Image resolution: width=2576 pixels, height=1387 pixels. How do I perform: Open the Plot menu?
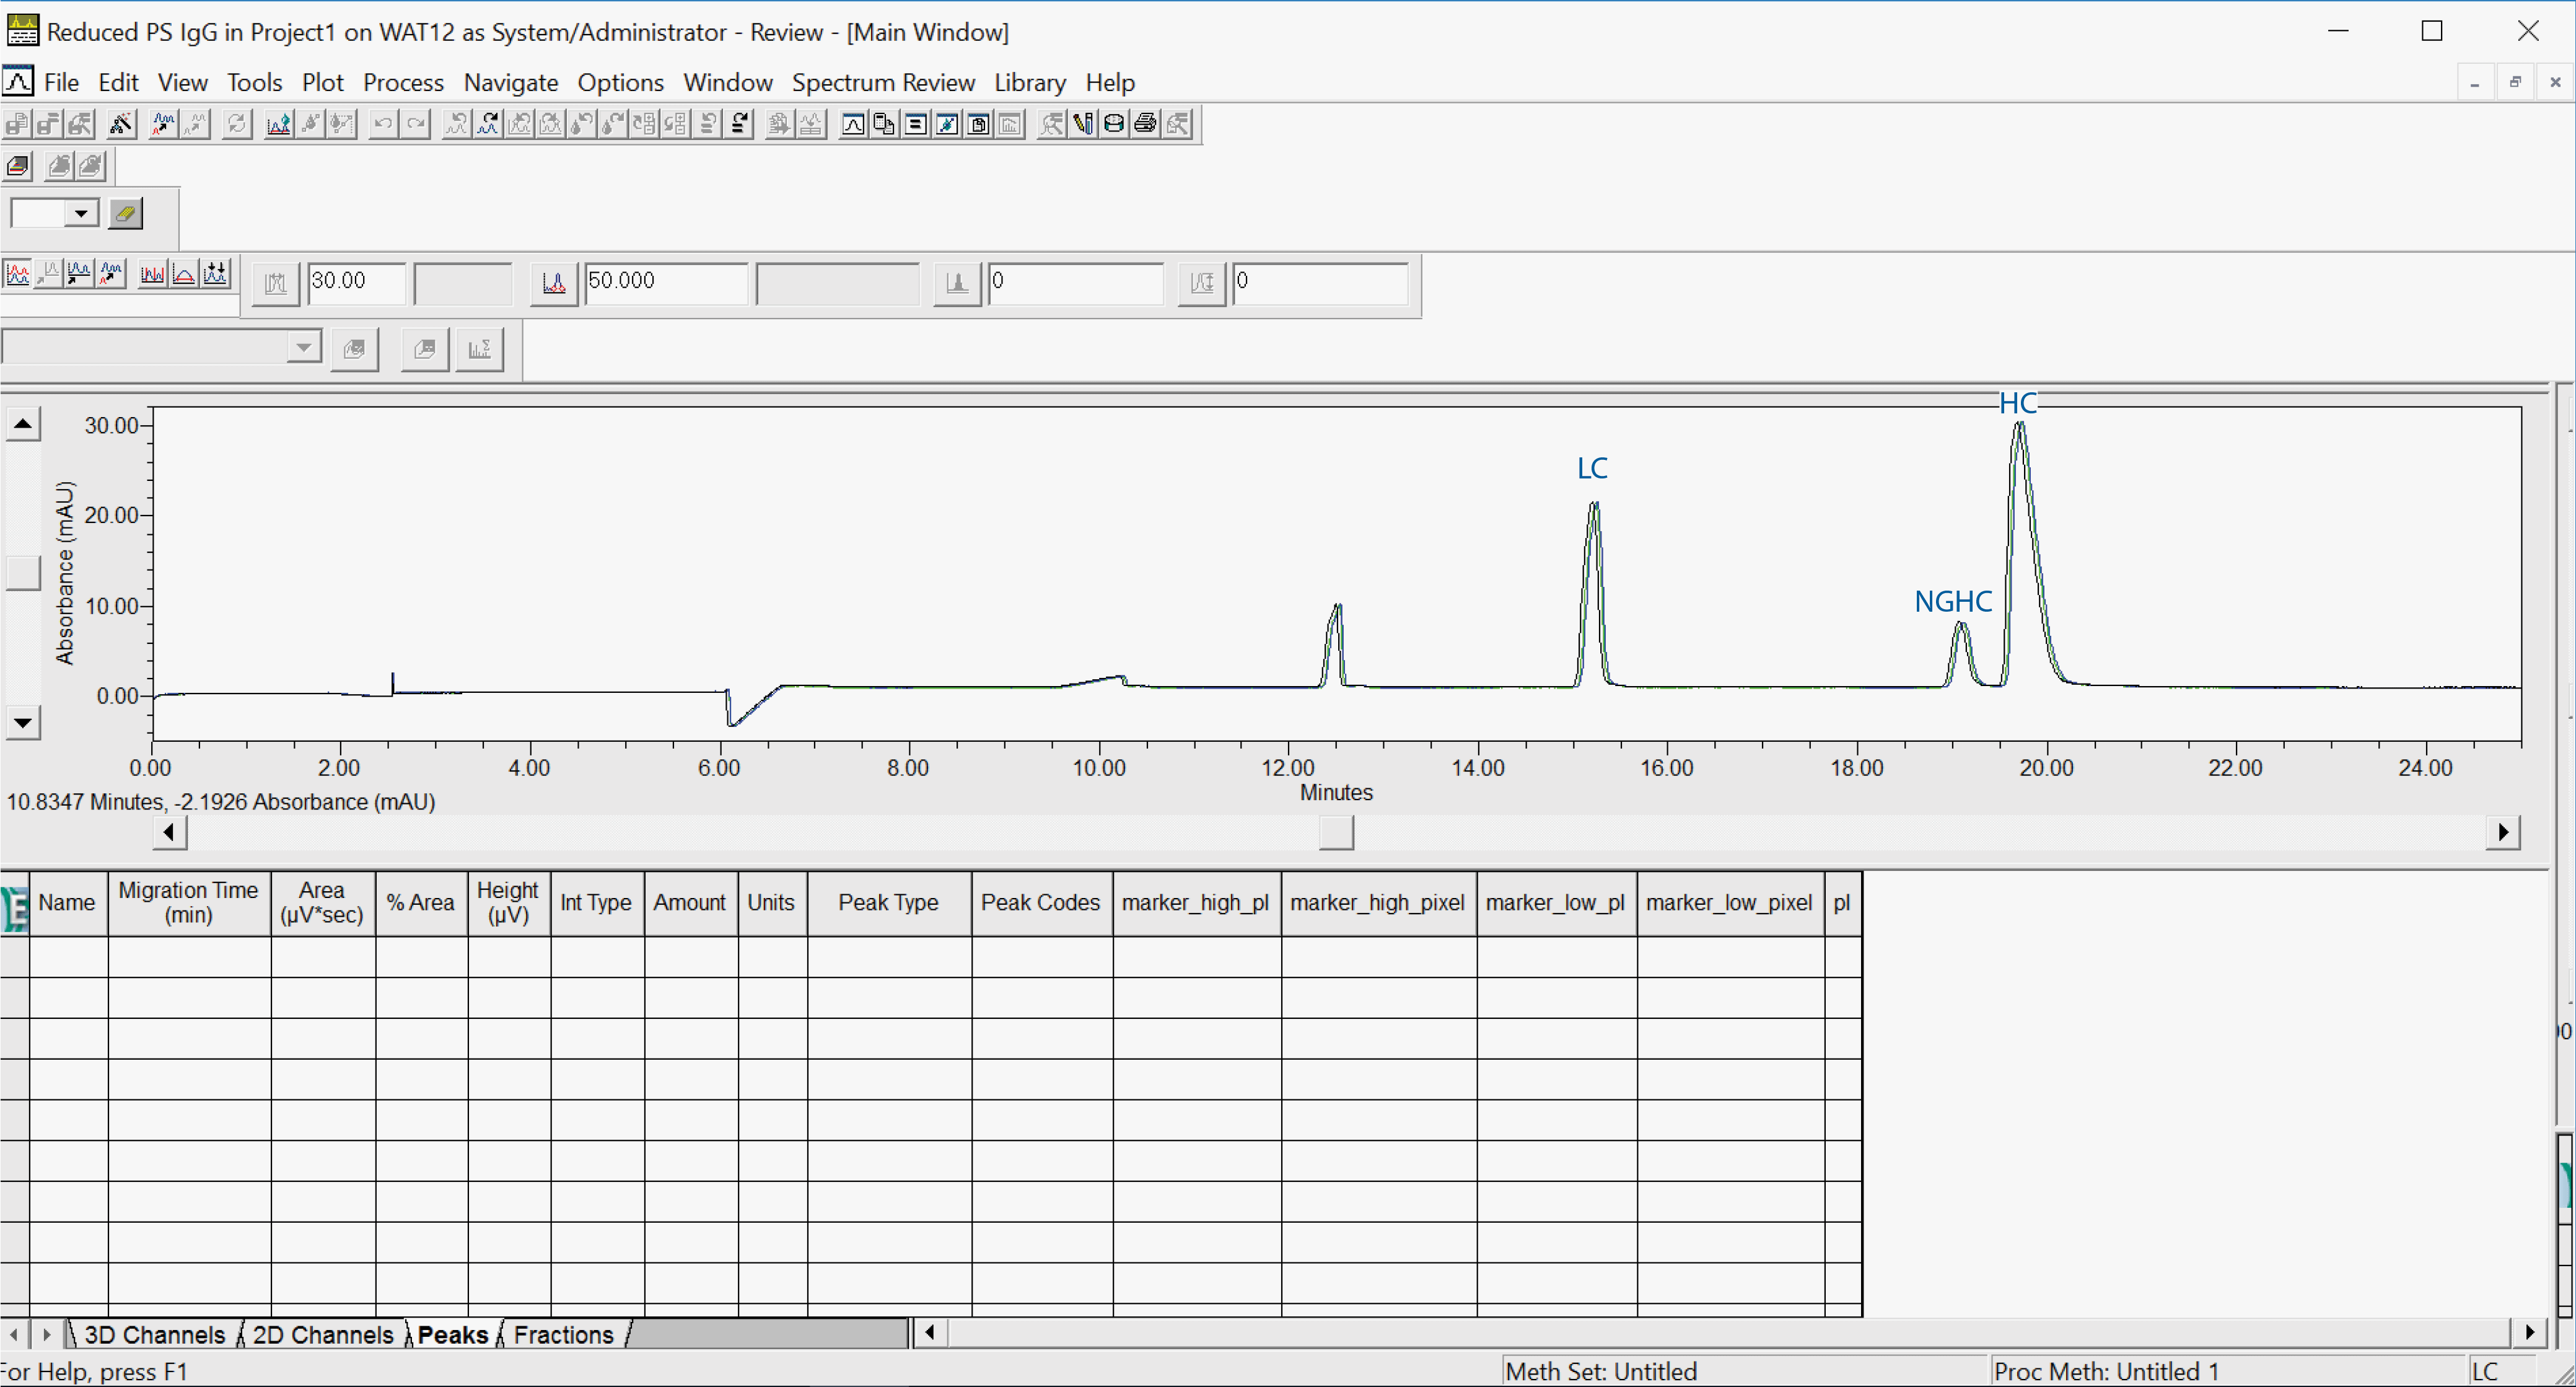322,82
